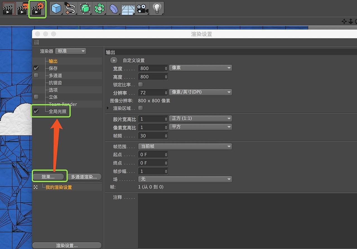Open the 正方 (1:1) film aspect dropdown
The image size is (357, 249).
tap(201, 118)
